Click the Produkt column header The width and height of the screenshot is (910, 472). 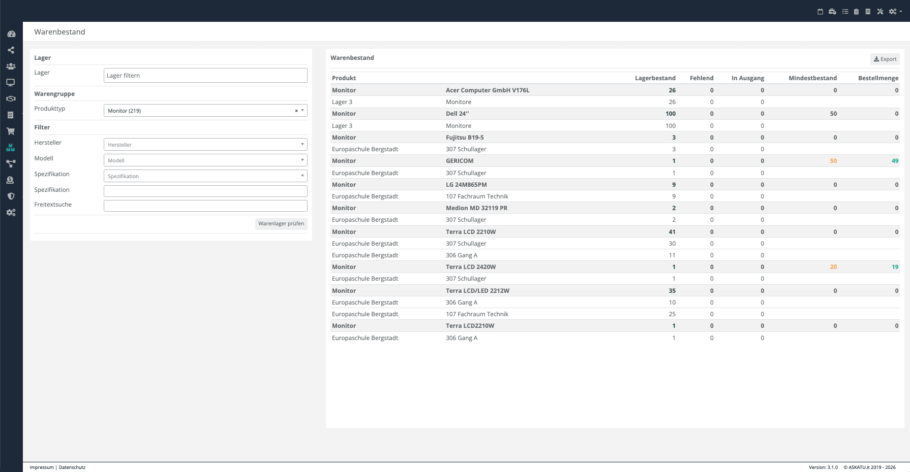[x=344, y=78]
